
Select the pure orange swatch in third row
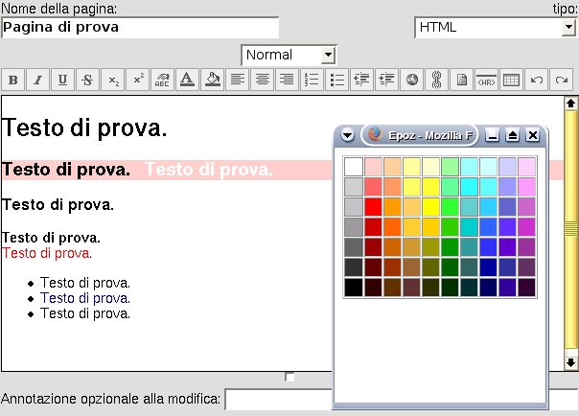[x=392, y=207]
